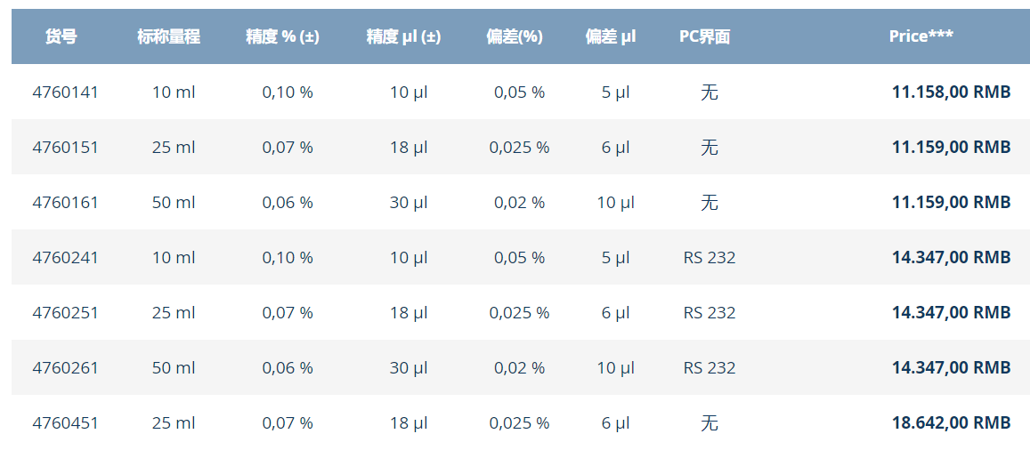Click the 偏差(%) column header

515,36
